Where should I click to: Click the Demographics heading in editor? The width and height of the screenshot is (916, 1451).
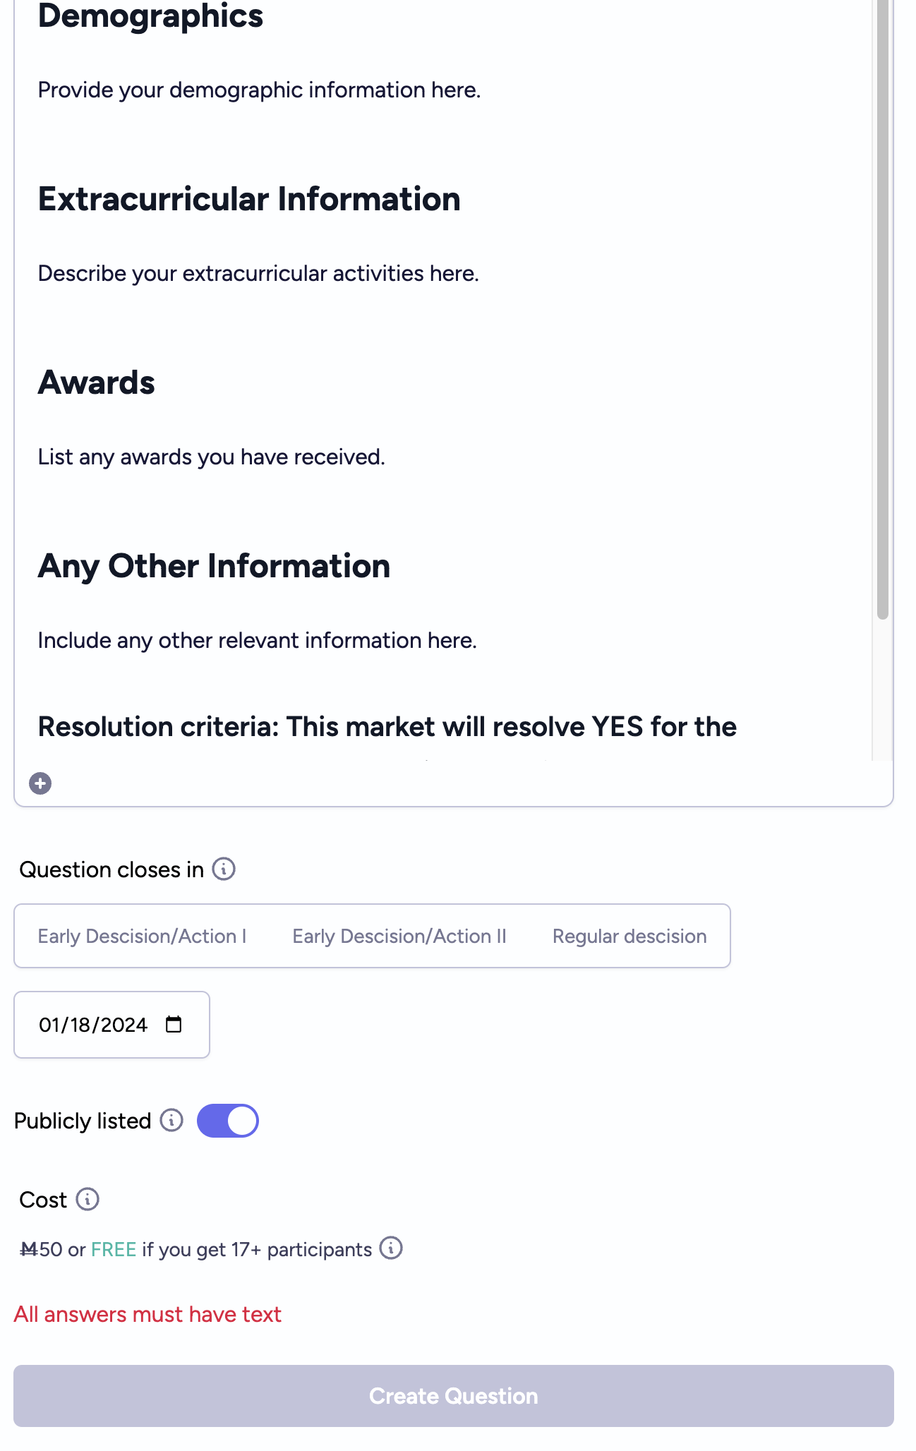(x=150, y=16)
